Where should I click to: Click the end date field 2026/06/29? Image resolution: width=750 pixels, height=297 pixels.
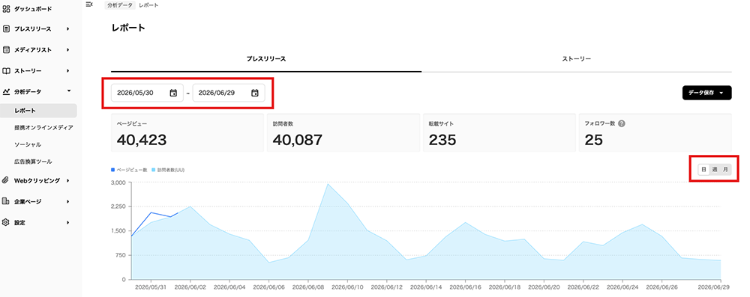click(x=229, y=93)
